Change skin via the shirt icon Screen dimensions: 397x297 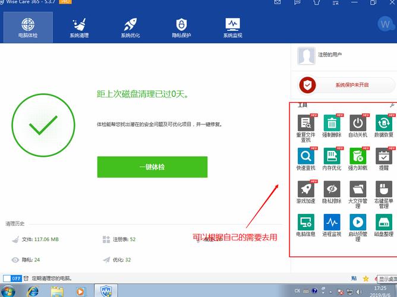(x=317, y=2)
